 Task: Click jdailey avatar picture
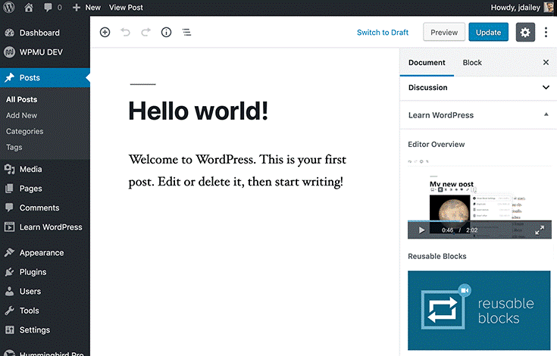(x=549, y=8)
